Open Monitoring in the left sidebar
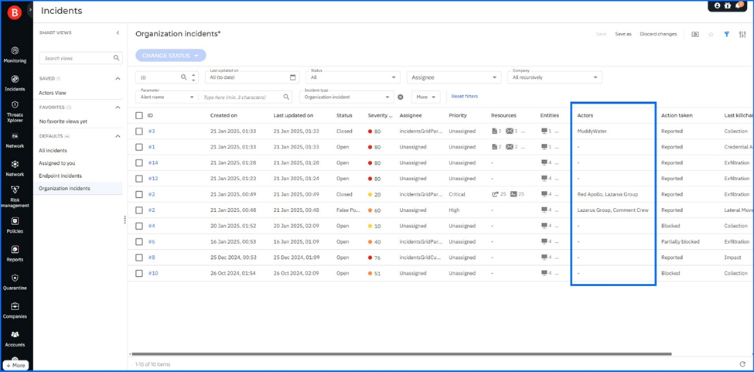Screen dimensions: 754x372 pyautogui.click(x=15, y=54)
